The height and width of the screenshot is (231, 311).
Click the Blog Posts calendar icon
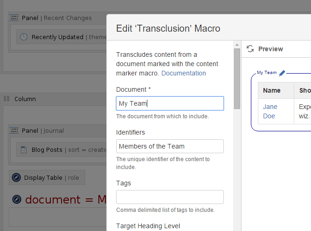coord(23,150)
